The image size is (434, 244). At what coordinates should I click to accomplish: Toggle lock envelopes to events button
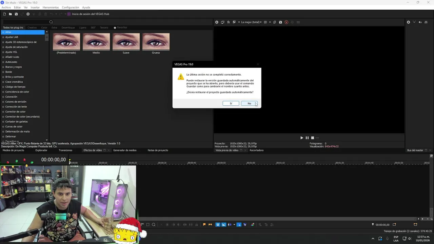tap(239, 224)
